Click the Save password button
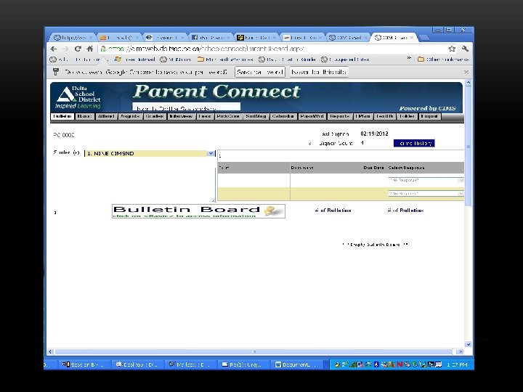 click(x=260, y=72)
